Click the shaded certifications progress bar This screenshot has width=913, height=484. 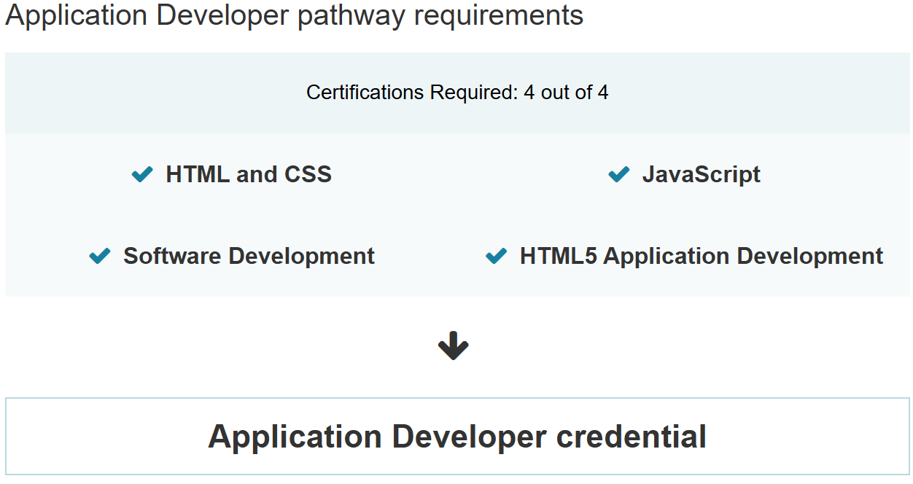[456, 93]
